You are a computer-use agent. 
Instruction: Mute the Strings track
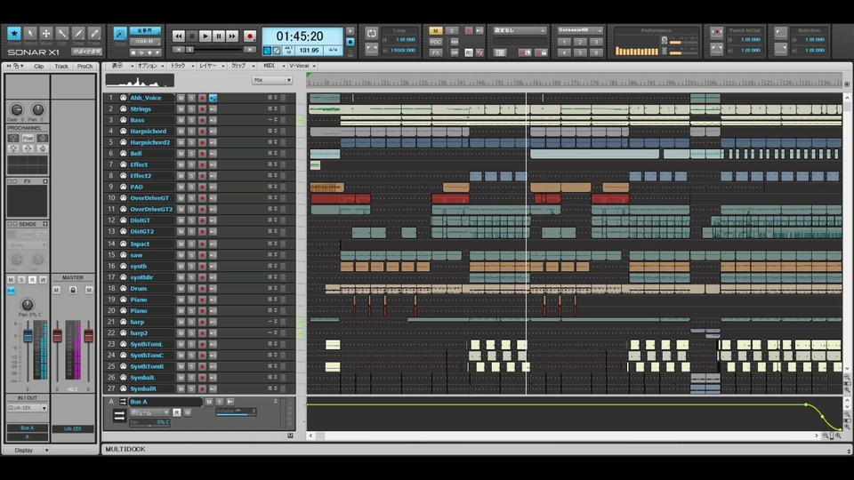181,109
